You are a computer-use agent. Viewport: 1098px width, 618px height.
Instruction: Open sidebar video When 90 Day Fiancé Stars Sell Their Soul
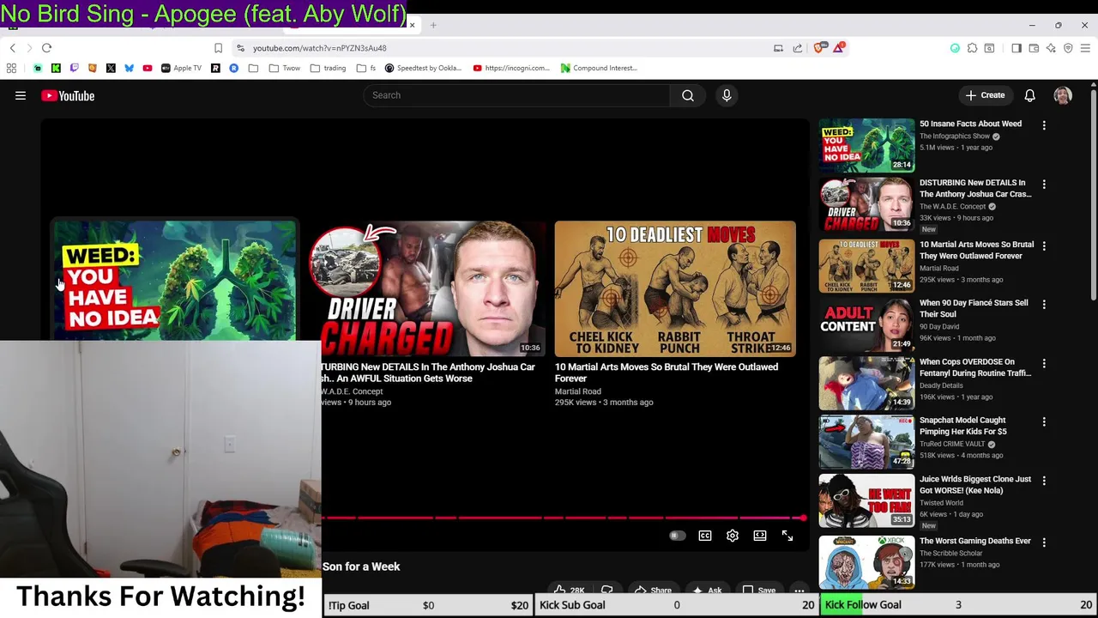(x=974, y=308)
